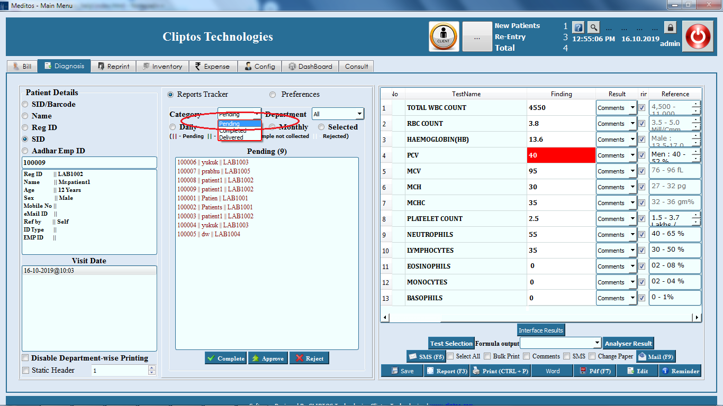Image resolution: width=723 pixels, height=406 pixels.
Task: Toggle the Change Paper checkbox
Action: (x=592, y=356)
